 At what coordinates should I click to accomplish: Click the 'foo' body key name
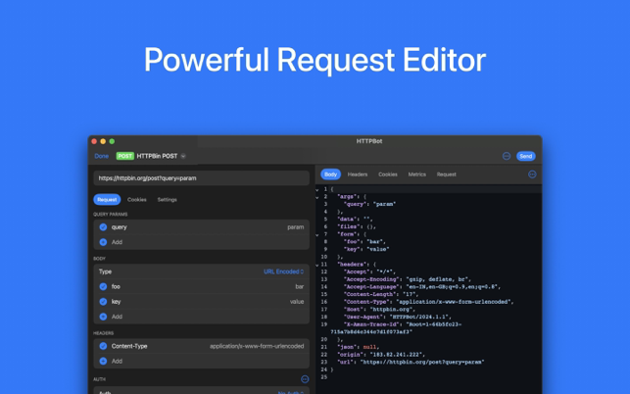point(116,286)
